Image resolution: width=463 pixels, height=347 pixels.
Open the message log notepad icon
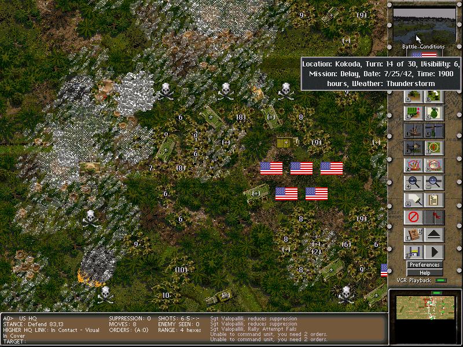click(x=433, y=198)
